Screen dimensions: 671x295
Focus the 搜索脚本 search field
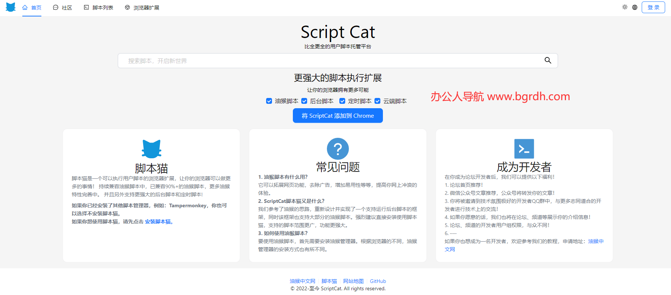point(338,61)
